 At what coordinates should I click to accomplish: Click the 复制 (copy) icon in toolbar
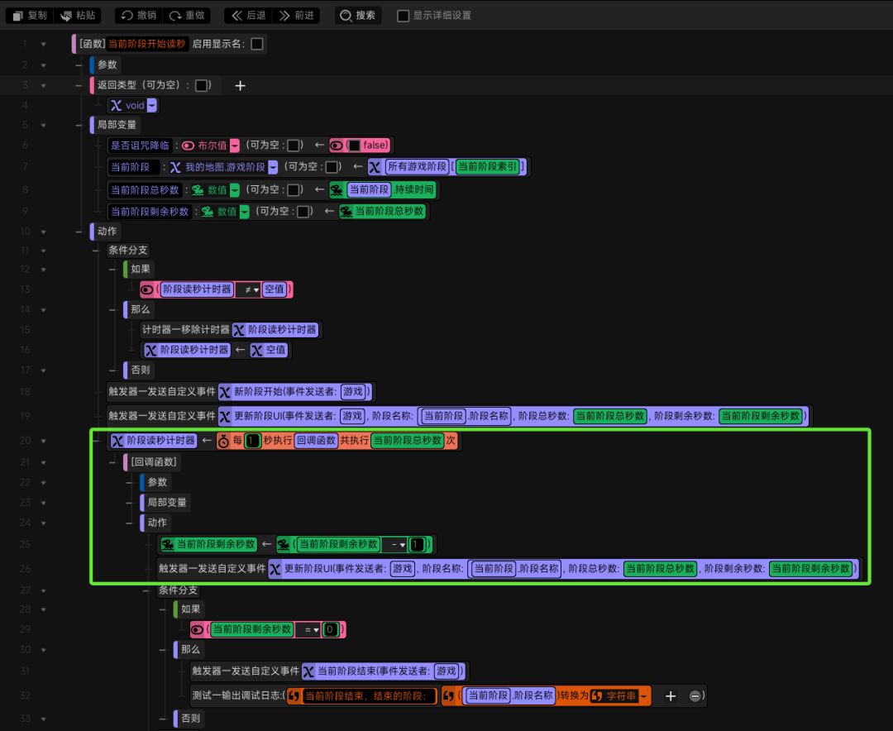[x=17, y=16]
